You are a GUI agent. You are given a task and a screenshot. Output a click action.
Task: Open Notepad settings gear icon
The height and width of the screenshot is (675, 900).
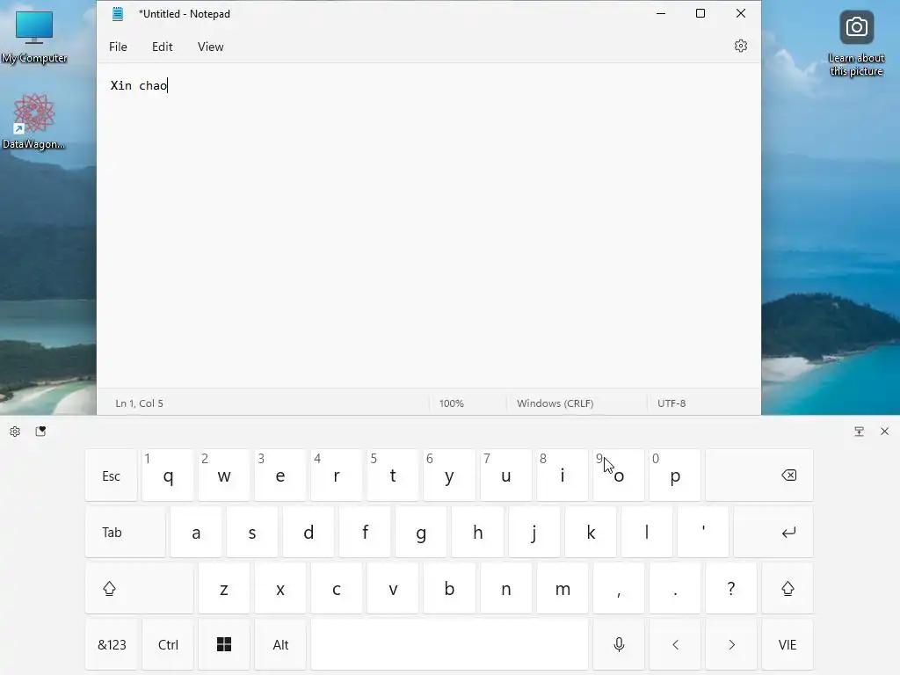[x=740, y=46]
